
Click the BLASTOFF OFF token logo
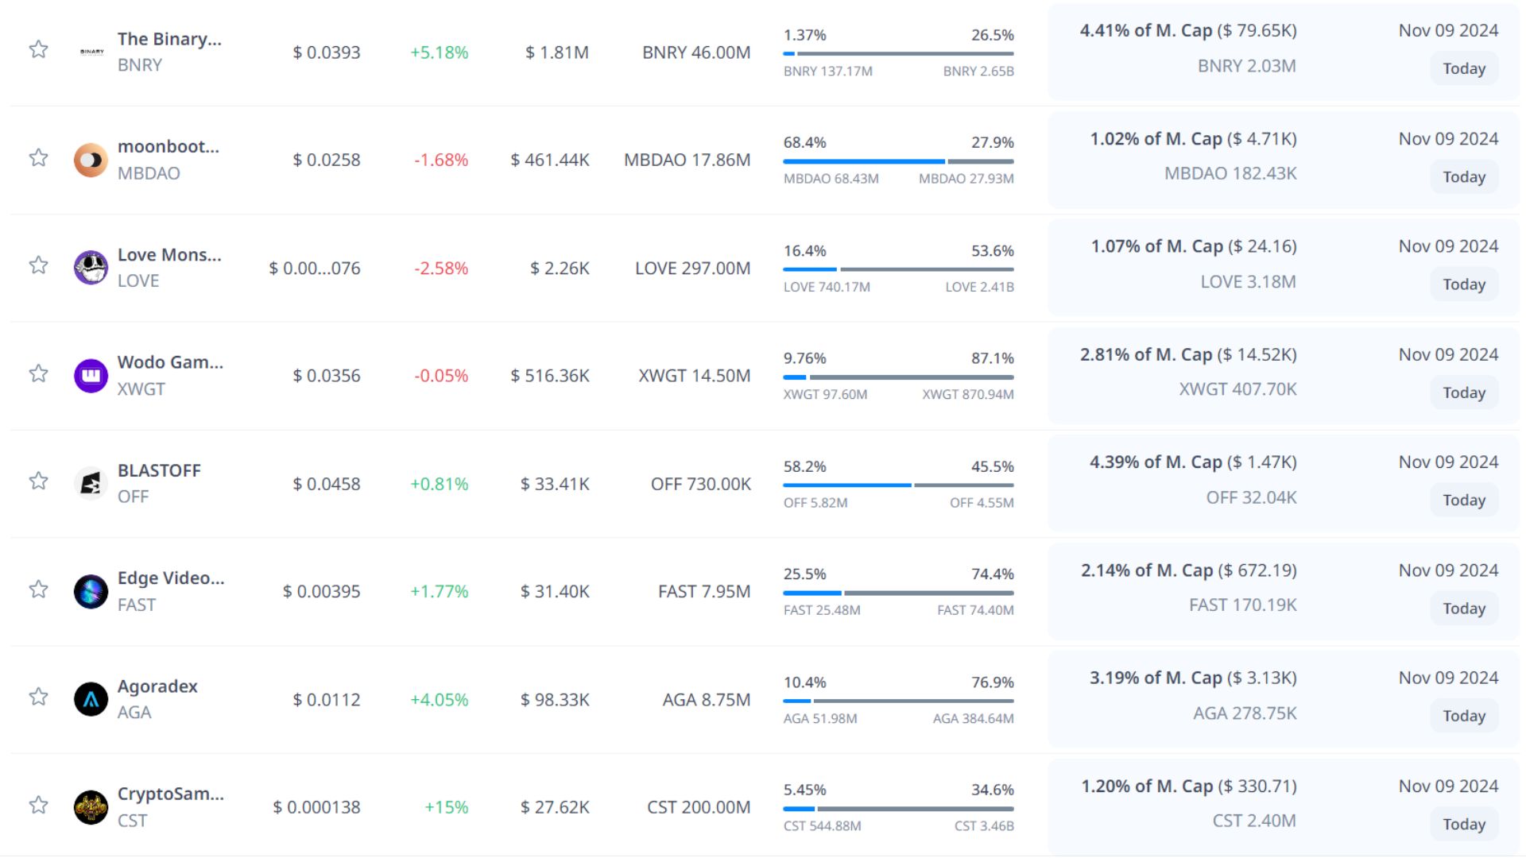pyautogui.click(x=91, y=483)
